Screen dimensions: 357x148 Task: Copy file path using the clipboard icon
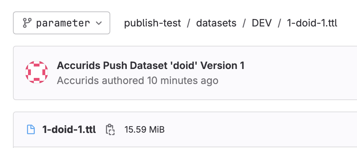click(110, 129)
